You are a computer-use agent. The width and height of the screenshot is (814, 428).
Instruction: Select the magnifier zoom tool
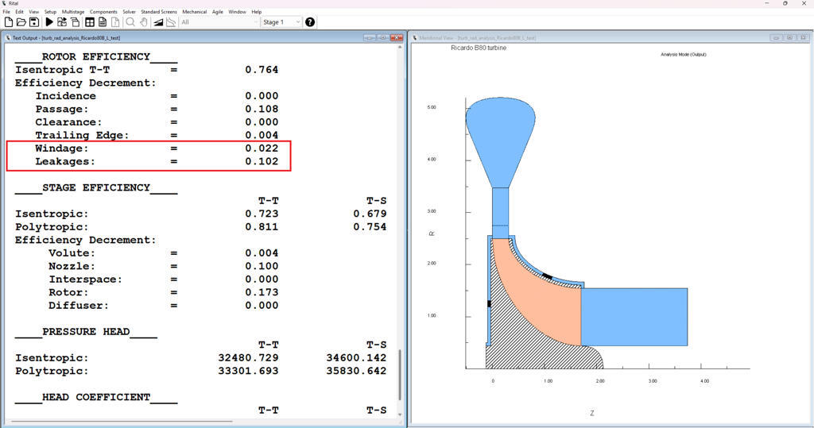[x=130, y=22]
